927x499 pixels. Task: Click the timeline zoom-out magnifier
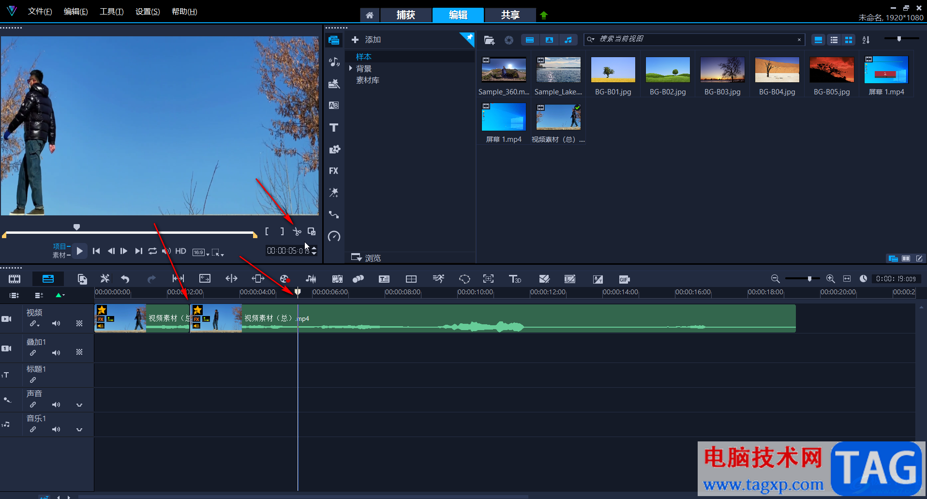775,279
